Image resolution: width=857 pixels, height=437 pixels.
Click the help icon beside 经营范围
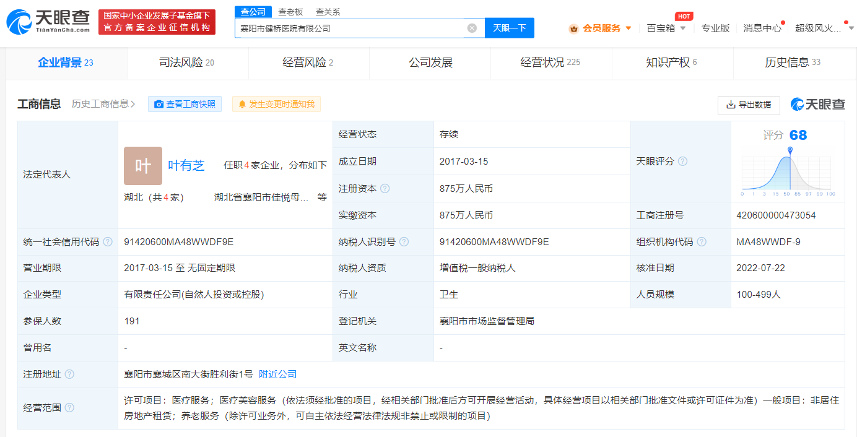(x=69, y=407)
